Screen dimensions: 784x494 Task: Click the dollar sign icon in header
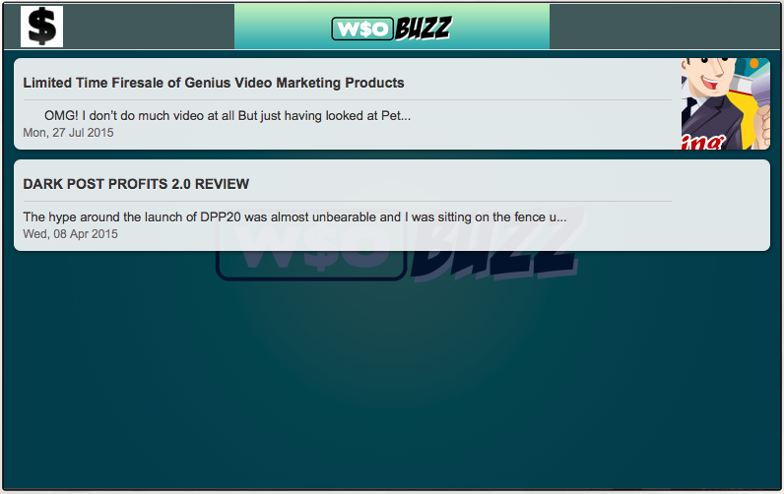tap(41, 27)
